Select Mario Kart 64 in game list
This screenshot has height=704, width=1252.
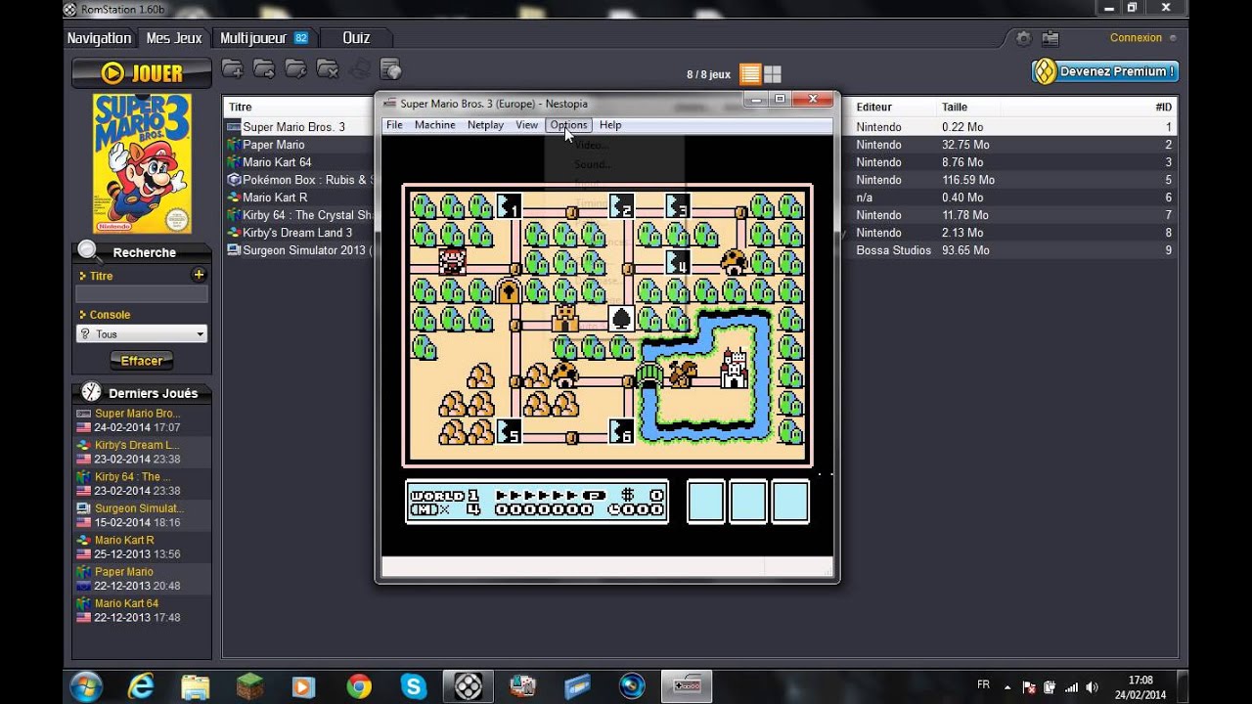tap(277, 162)
